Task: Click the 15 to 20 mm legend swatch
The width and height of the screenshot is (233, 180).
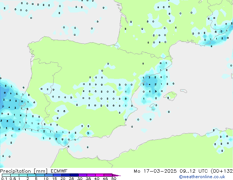Action: (x=57, y=175)
